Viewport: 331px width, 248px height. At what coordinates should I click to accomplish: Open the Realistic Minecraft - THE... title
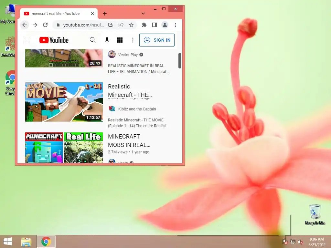pyautogui.click(x=130, y=91)
